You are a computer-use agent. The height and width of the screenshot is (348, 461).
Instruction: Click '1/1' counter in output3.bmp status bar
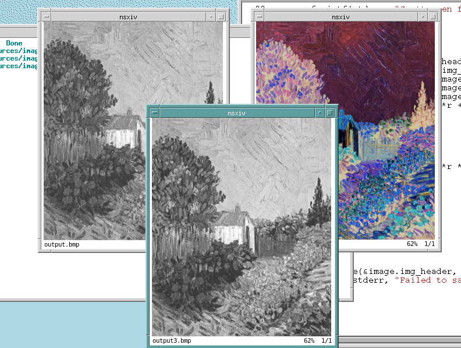coord(327,340)
